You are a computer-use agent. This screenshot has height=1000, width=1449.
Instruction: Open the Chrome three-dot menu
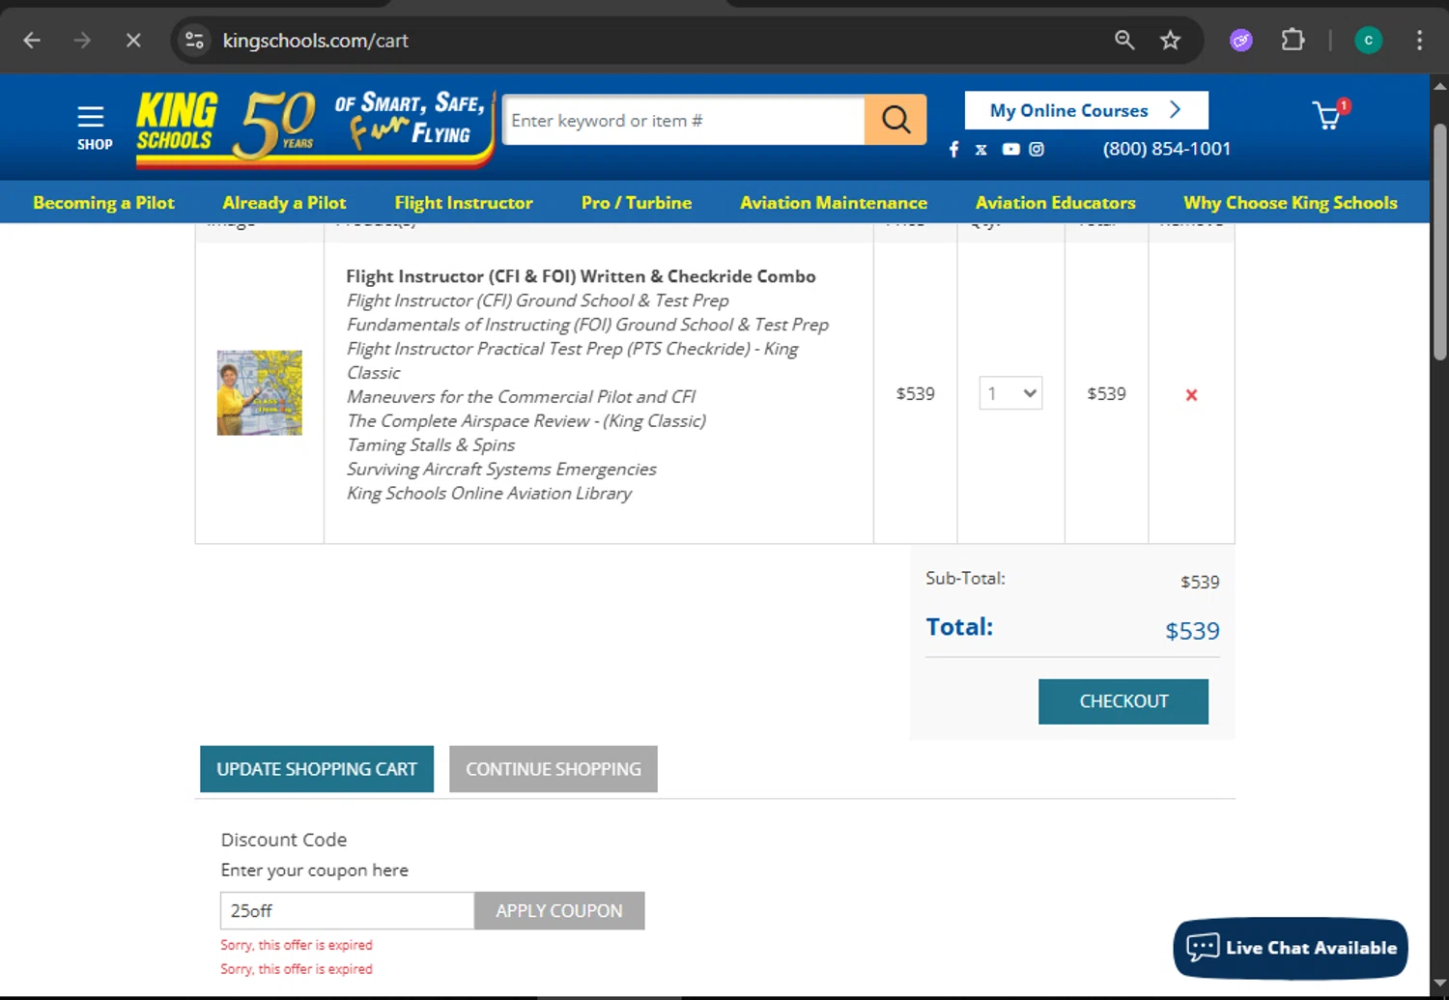point(1419,41)
